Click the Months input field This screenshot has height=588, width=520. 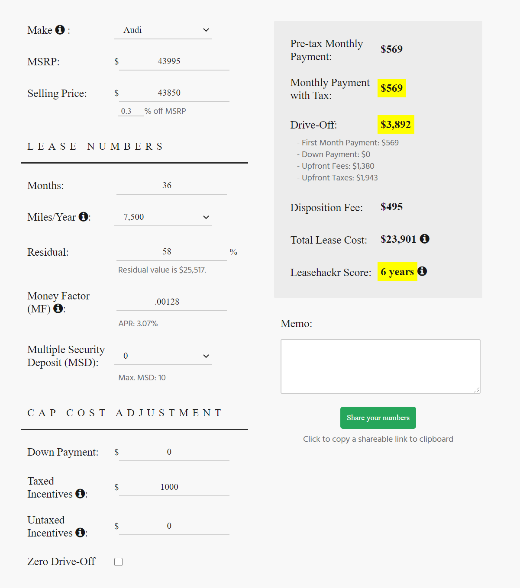point(171,185)
